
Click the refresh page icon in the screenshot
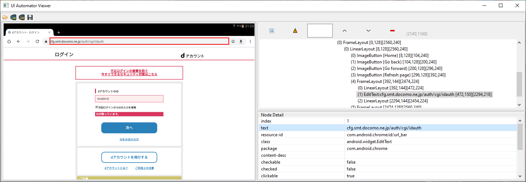point(37,41)
